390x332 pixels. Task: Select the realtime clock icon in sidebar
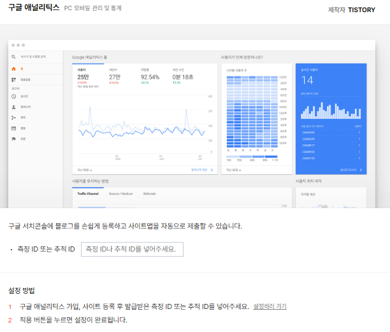click(x=13, y=96)
